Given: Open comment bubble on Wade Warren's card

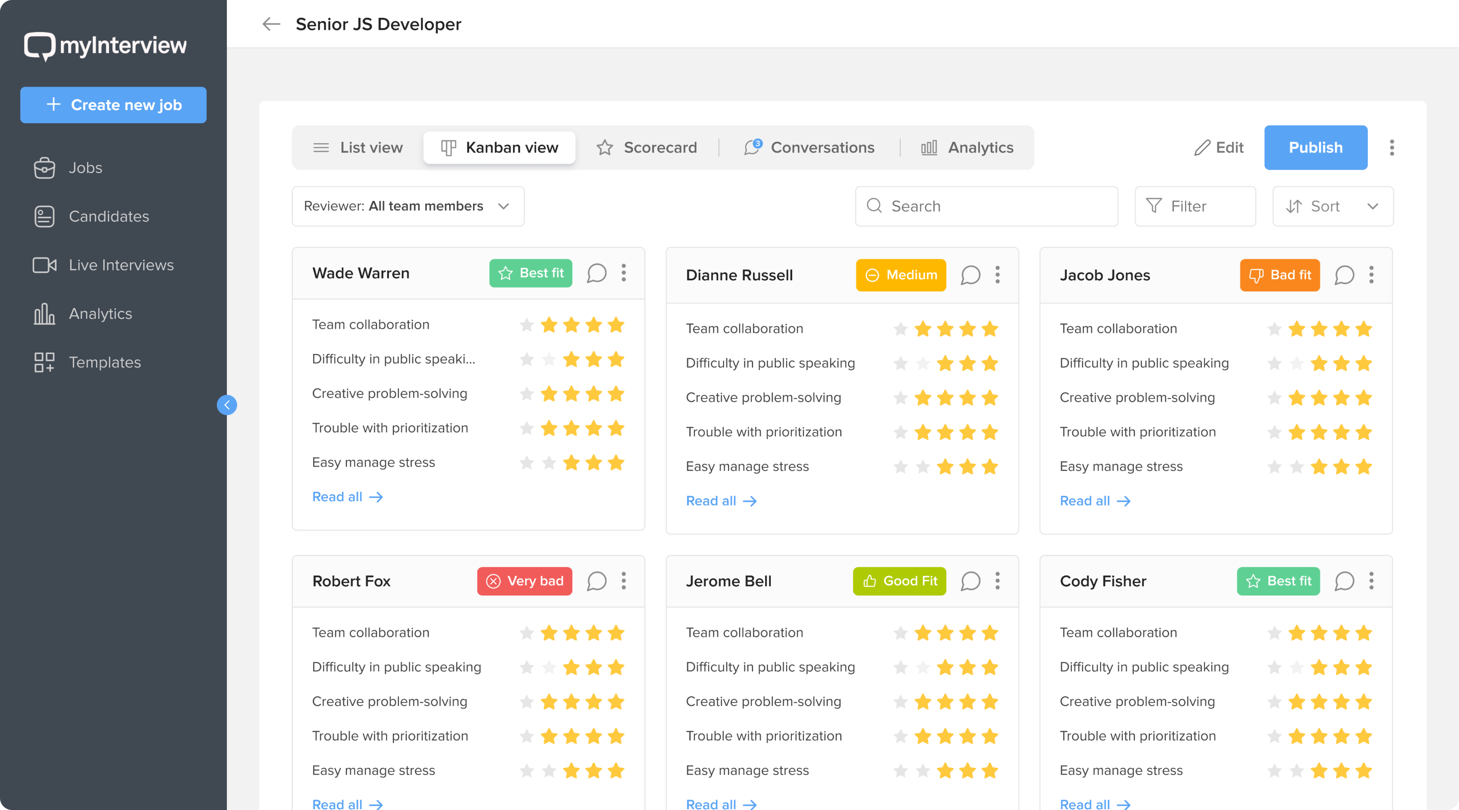Looking at the screenshot, I should pos(597,273).
